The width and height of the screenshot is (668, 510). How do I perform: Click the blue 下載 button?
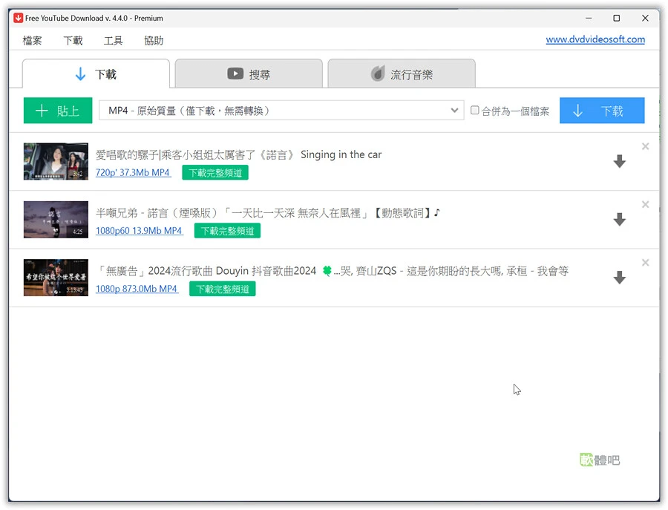(x=602, y=111)
